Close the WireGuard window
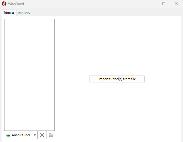Viewport: 183px width, 142px height. pyautogui.click(x=176, y=4)
